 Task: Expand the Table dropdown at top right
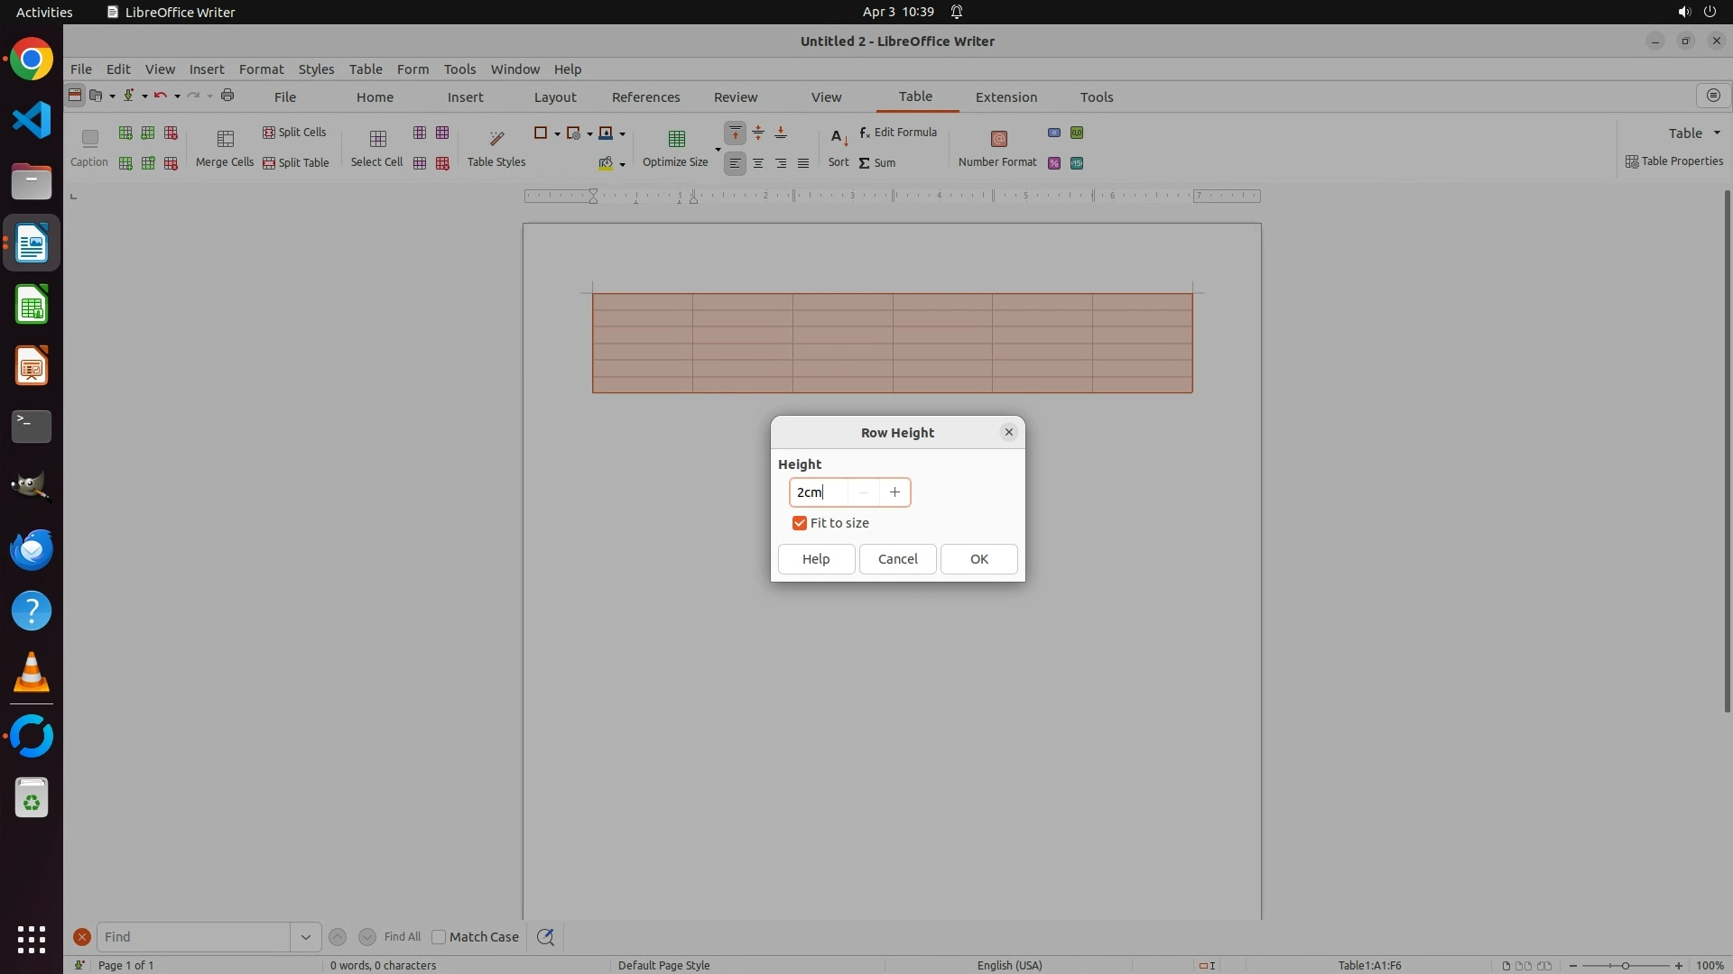(x=1716, y=133)
